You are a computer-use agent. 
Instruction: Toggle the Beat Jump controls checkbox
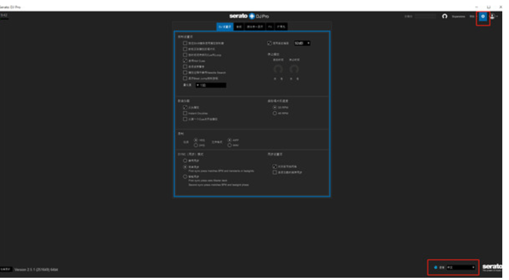[x=185, y=78]
